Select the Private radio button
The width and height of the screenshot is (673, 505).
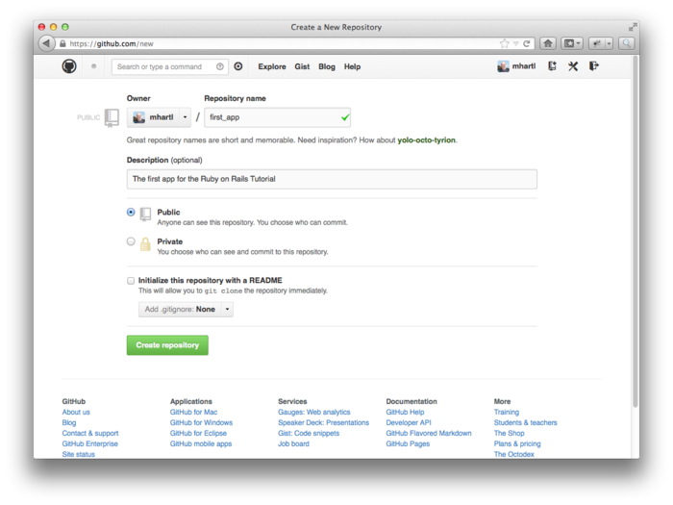click(131, 241)
